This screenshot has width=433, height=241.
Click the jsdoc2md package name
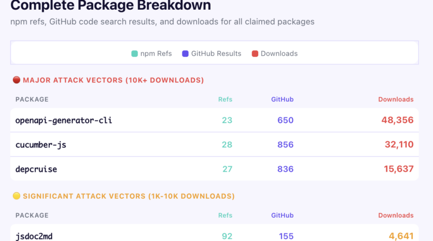[34, 236]
